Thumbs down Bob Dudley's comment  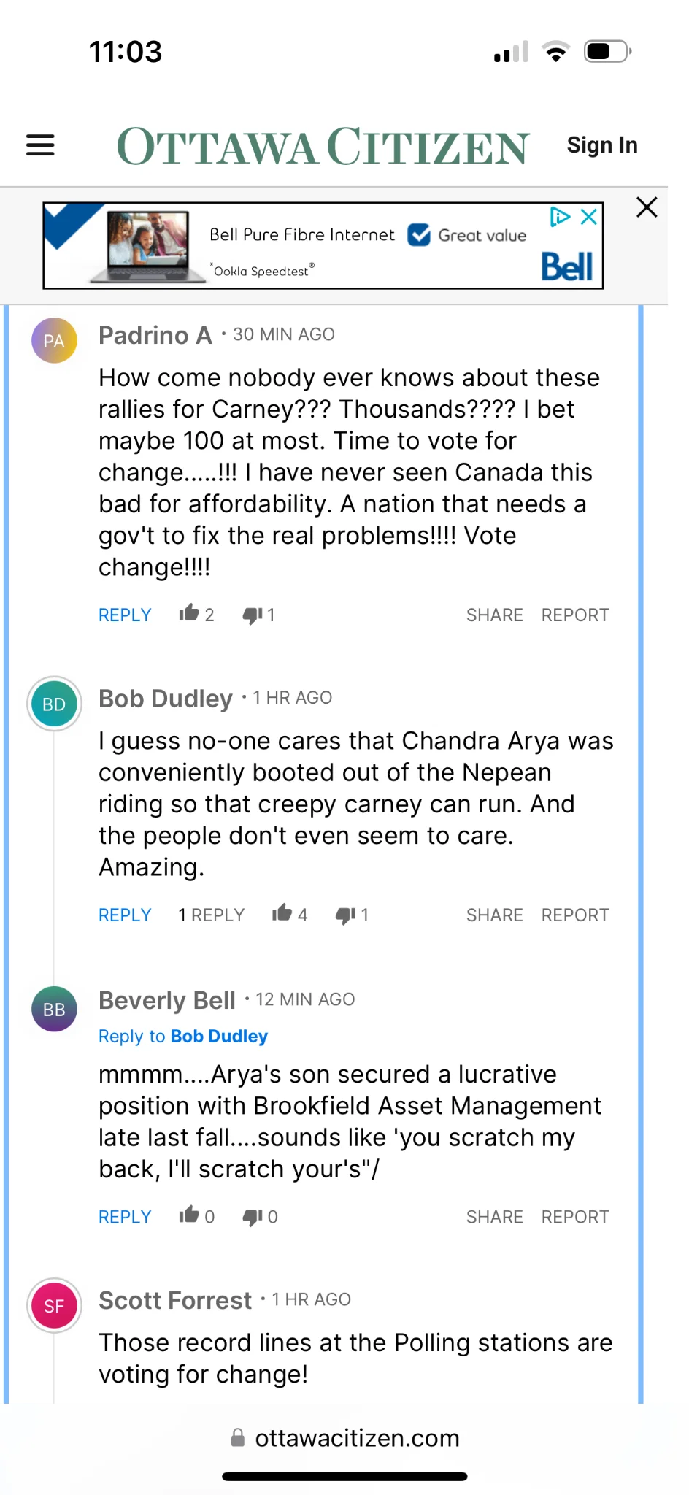(x=345, y=915)
